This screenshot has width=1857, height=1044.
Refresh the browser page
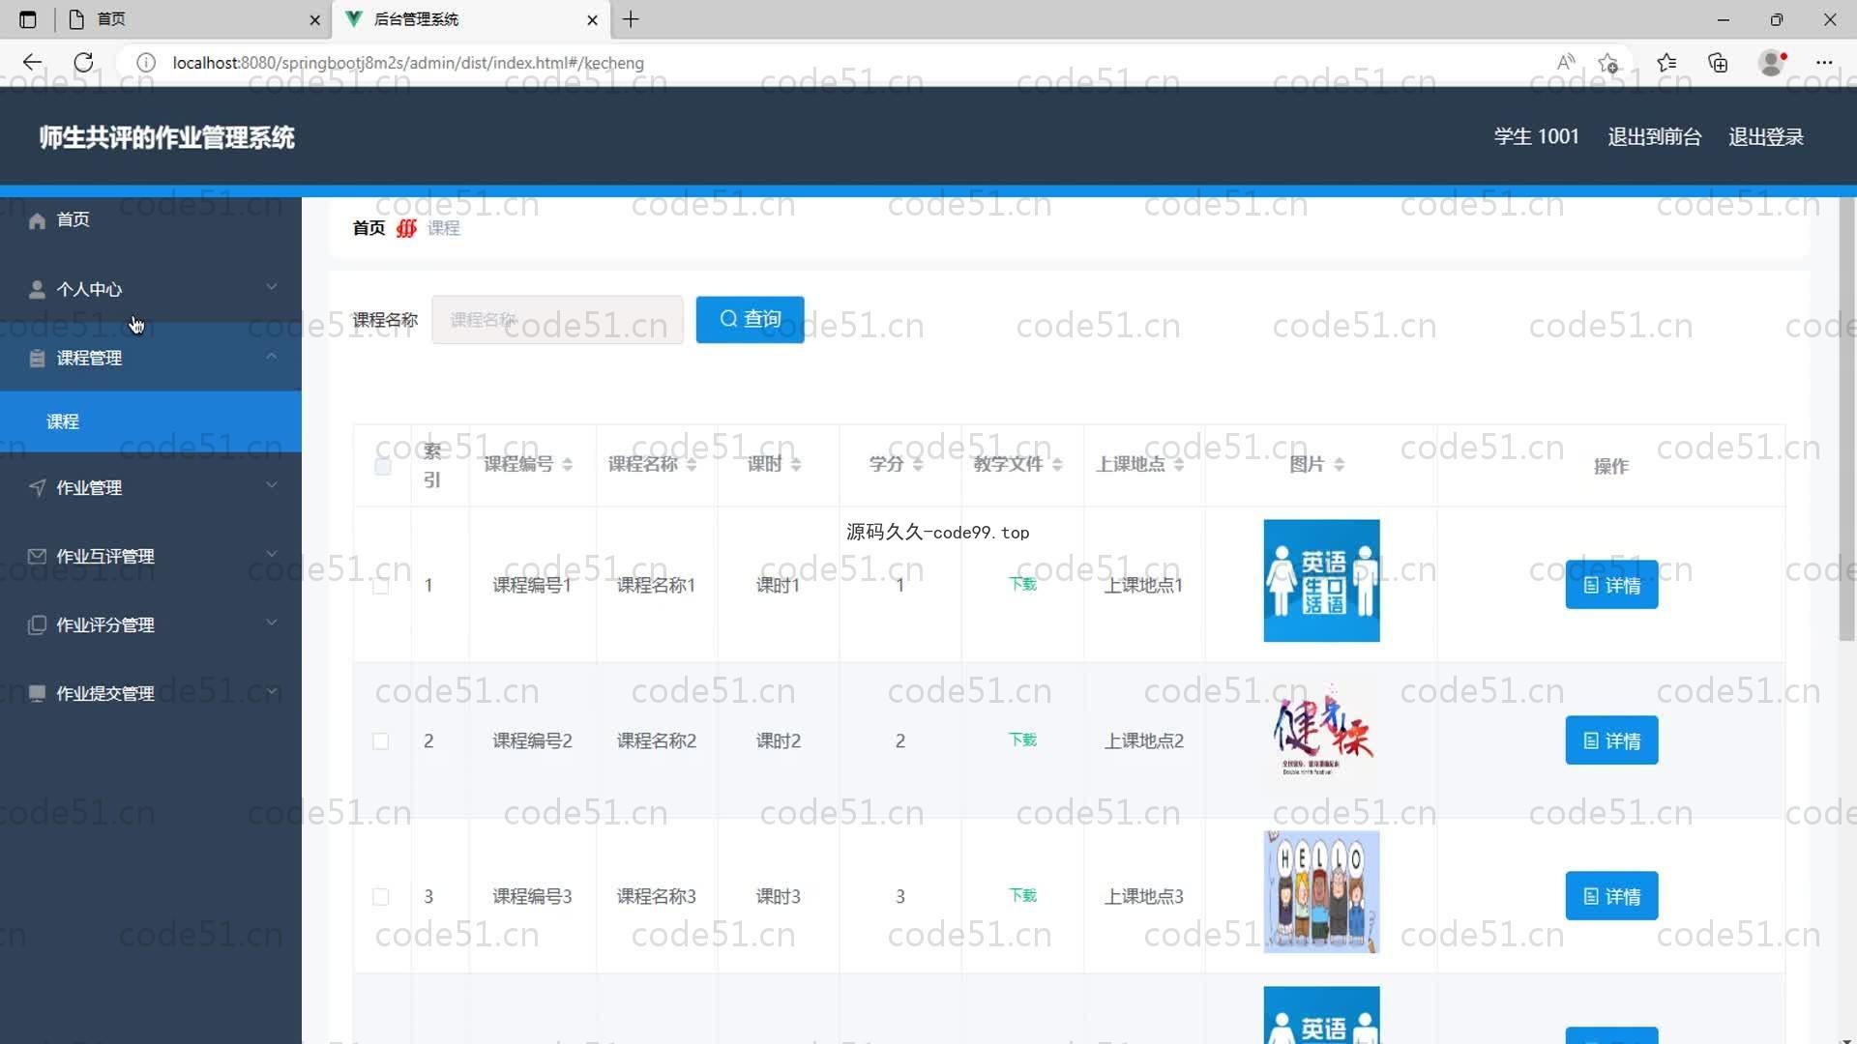[84, 63]
